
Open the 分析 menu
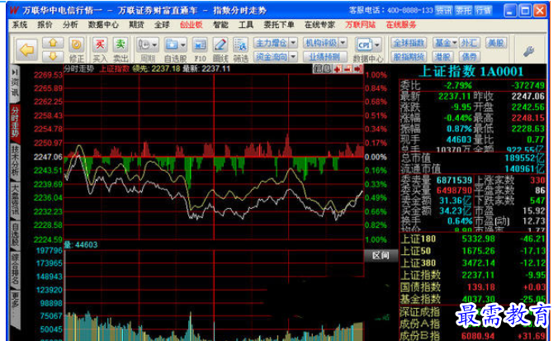tap(69, 25)
